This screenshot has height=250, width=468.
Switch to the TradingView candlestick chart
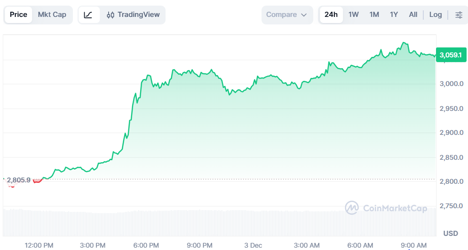pos(133,15)
